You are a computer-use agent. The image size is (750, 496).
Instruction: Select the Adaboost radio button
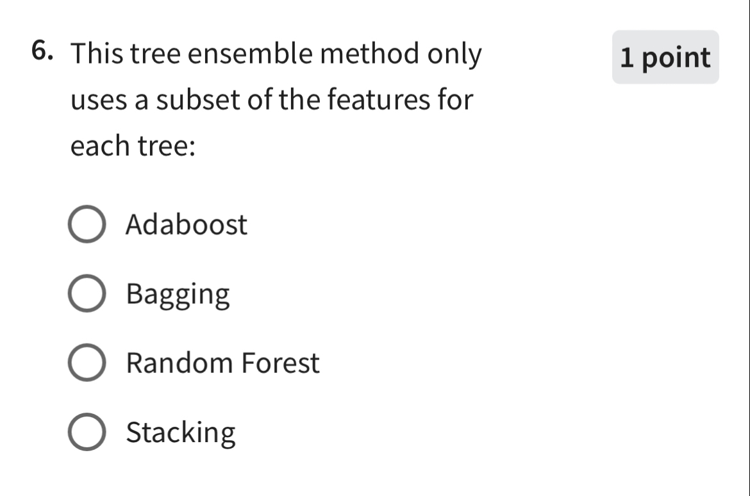coord(87,224)
